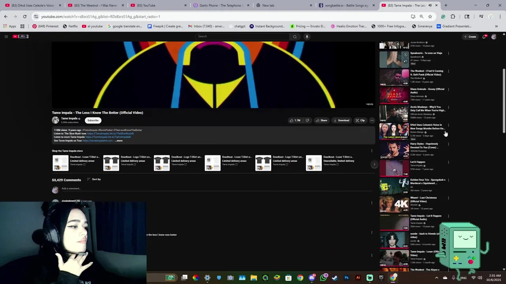Go back in browser history
506x284 pixels.
pos(6,17)
